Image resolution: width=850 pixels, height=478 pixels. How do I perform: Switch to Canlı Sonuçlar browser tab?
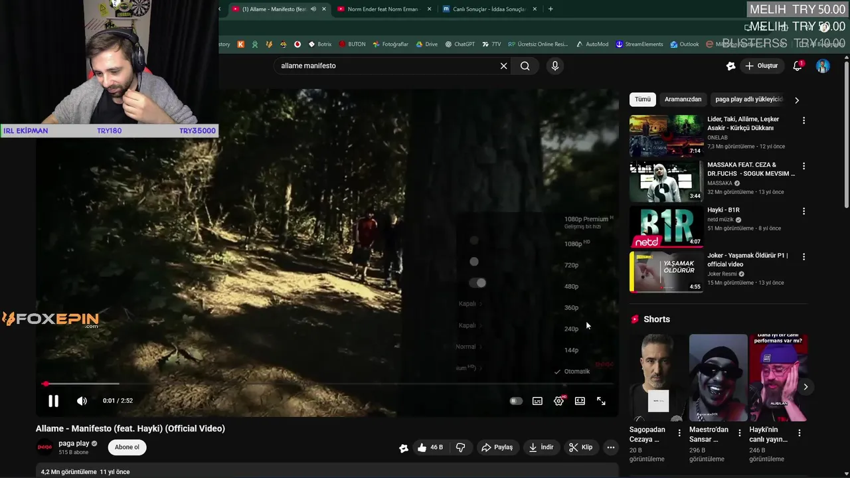489,9
